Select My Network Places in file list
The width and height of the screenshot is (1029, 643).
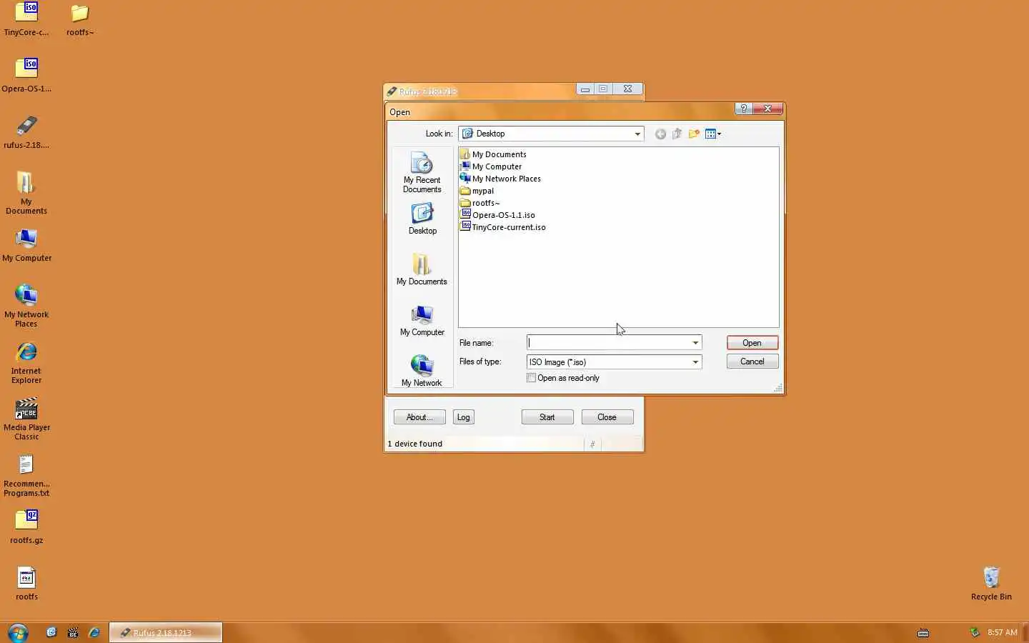pyautogui.click(x=500, y=179)
